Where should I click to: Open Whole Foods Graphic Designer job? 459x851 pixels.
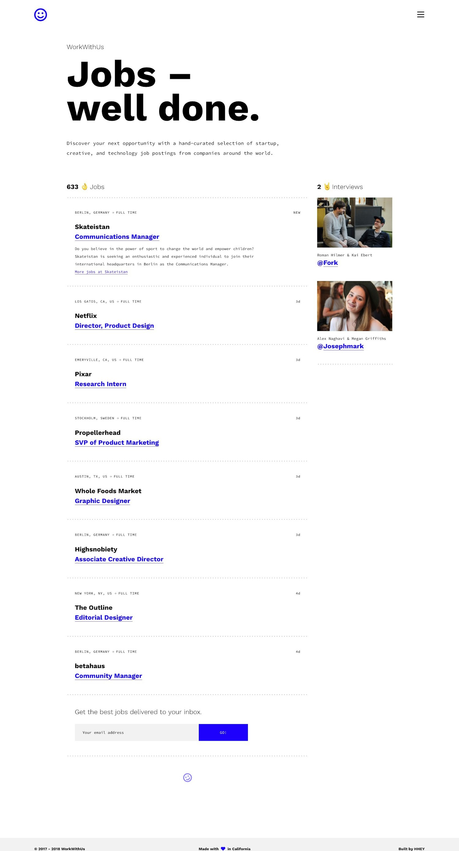[x=102, y=501]
